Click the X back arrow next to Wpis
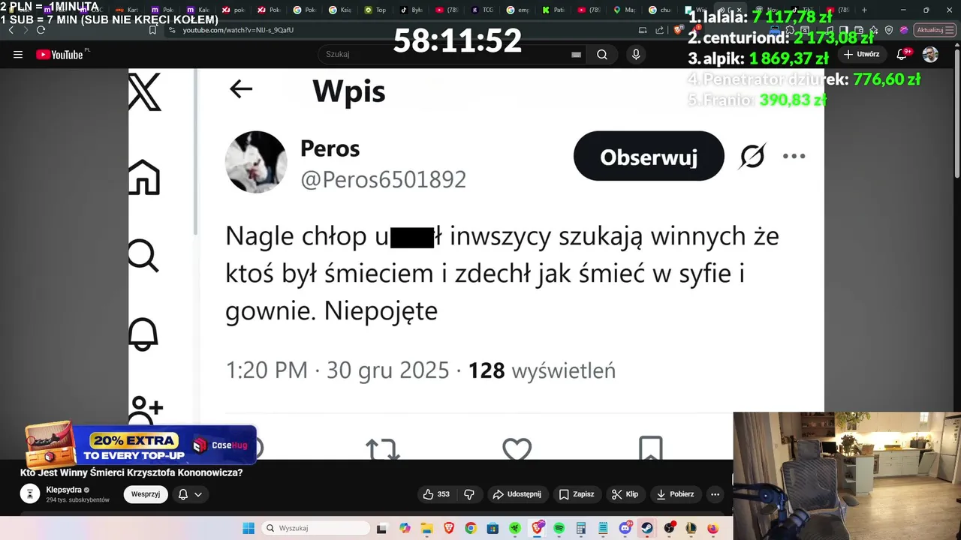Viewport: 961px width, 540px height. click(241, 88)
